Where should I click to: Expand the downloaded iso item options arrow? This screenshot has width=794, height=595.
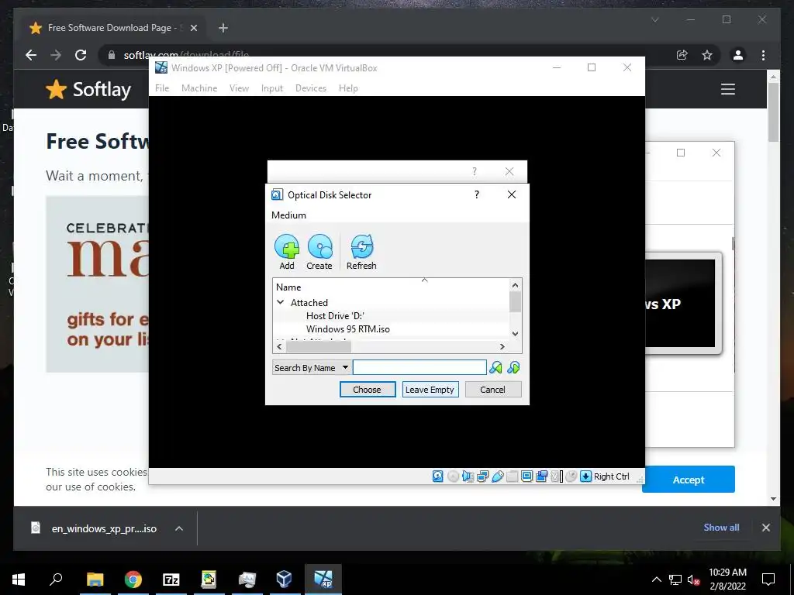pos(179,528)
